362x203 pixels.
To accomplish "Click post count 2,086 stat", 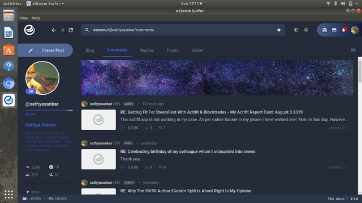I will [33, 167].
